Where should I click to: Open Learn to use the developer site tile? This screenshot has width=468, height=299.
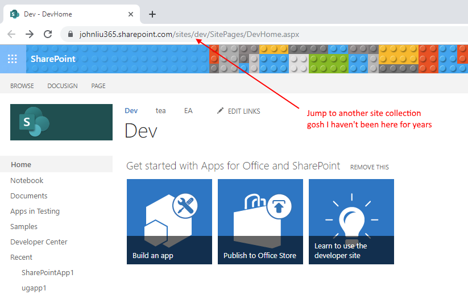(x=351, y=222)
